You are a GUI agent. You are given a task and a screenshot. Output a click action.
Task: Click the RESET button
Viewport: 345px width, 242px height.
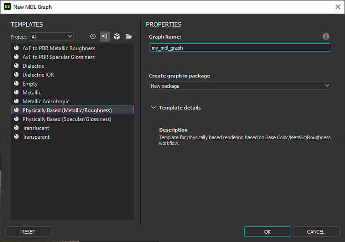coord(29,232)
